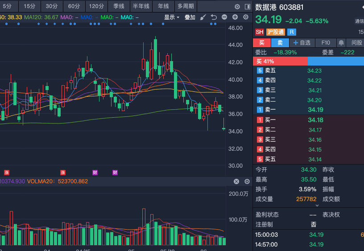Click the red 买 buy button
This screenshot has height=251, width=364.
[261, 43]
